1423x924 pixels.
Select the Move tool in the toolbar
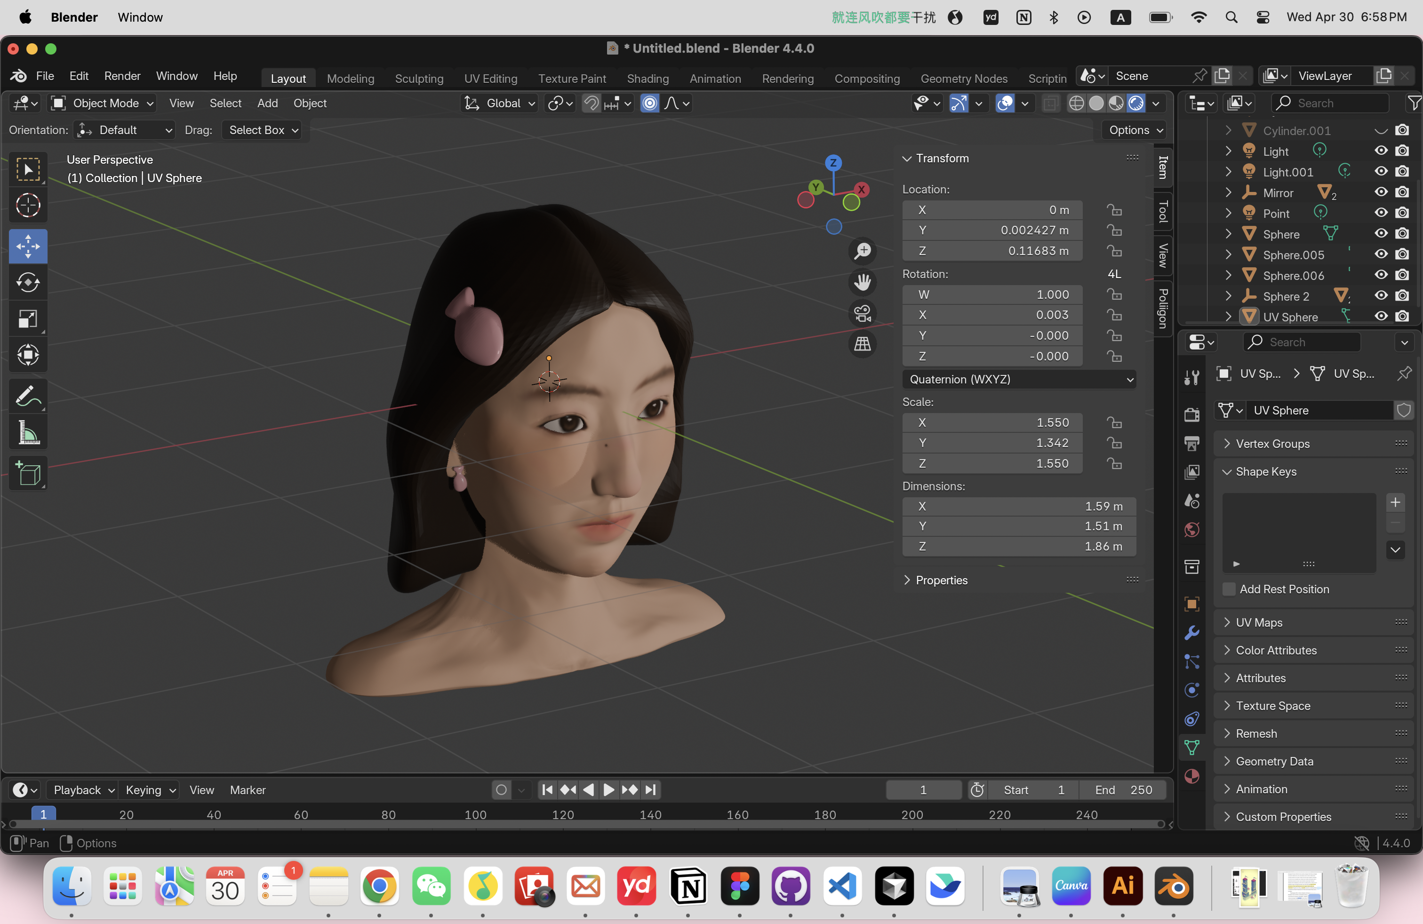[27, 246]
